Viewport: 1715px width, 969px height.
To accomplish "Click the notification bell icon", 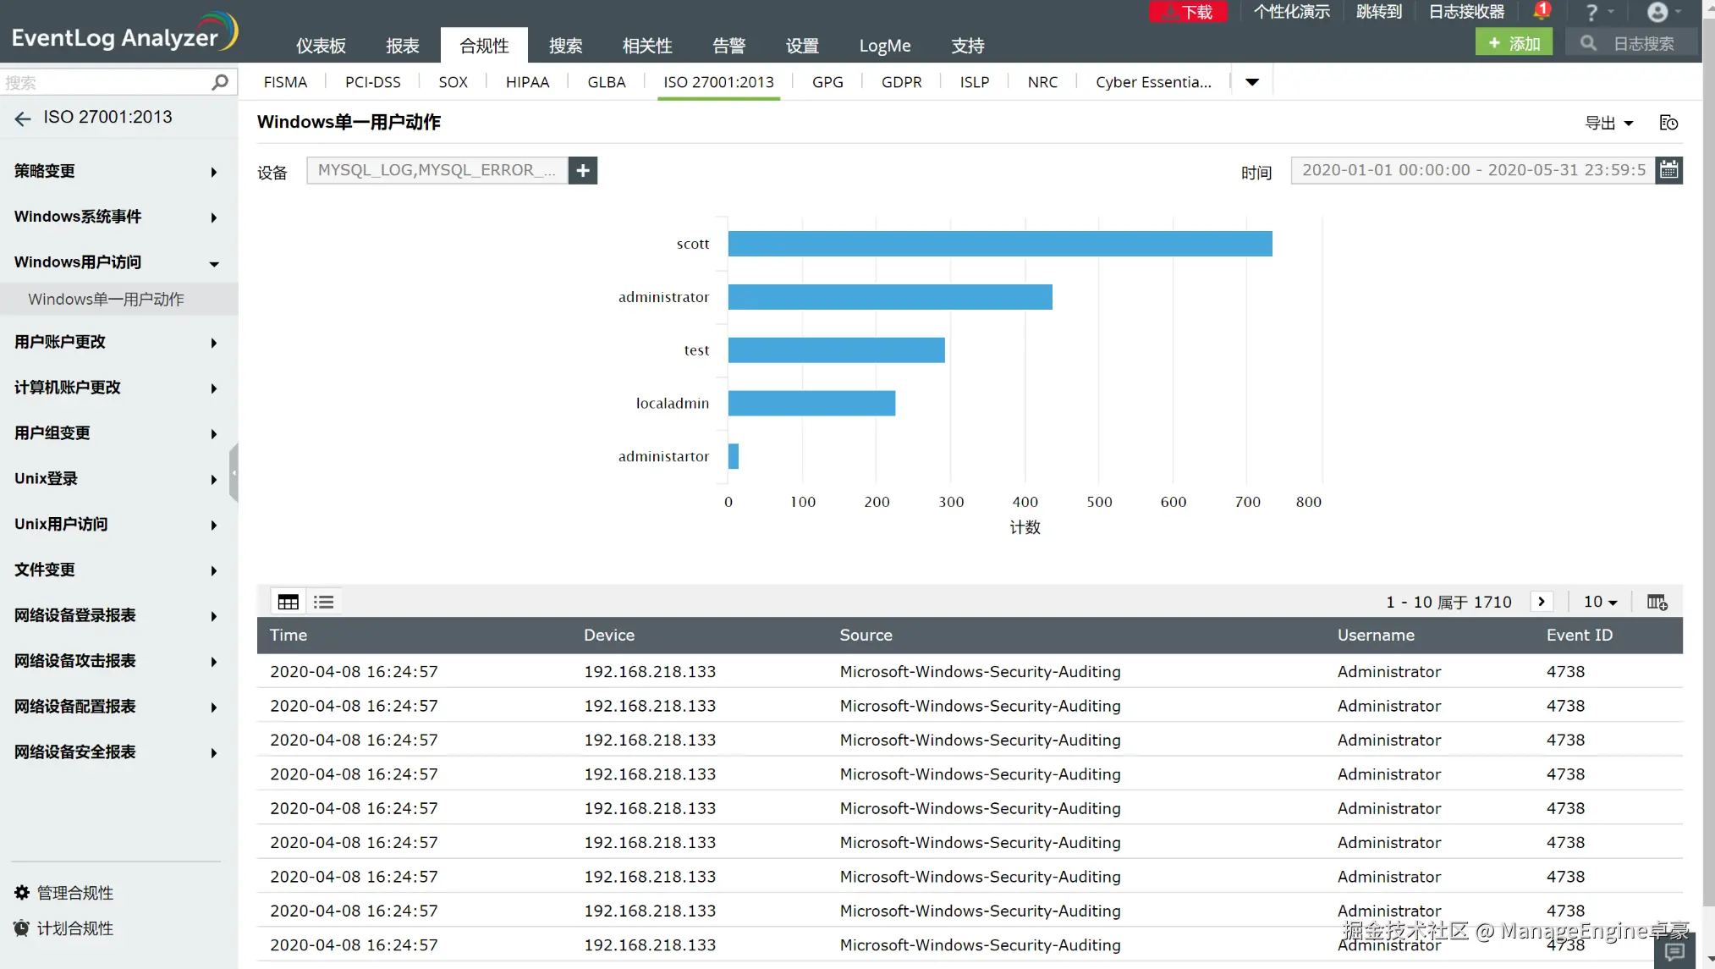I will click(x=1541, y=12).
